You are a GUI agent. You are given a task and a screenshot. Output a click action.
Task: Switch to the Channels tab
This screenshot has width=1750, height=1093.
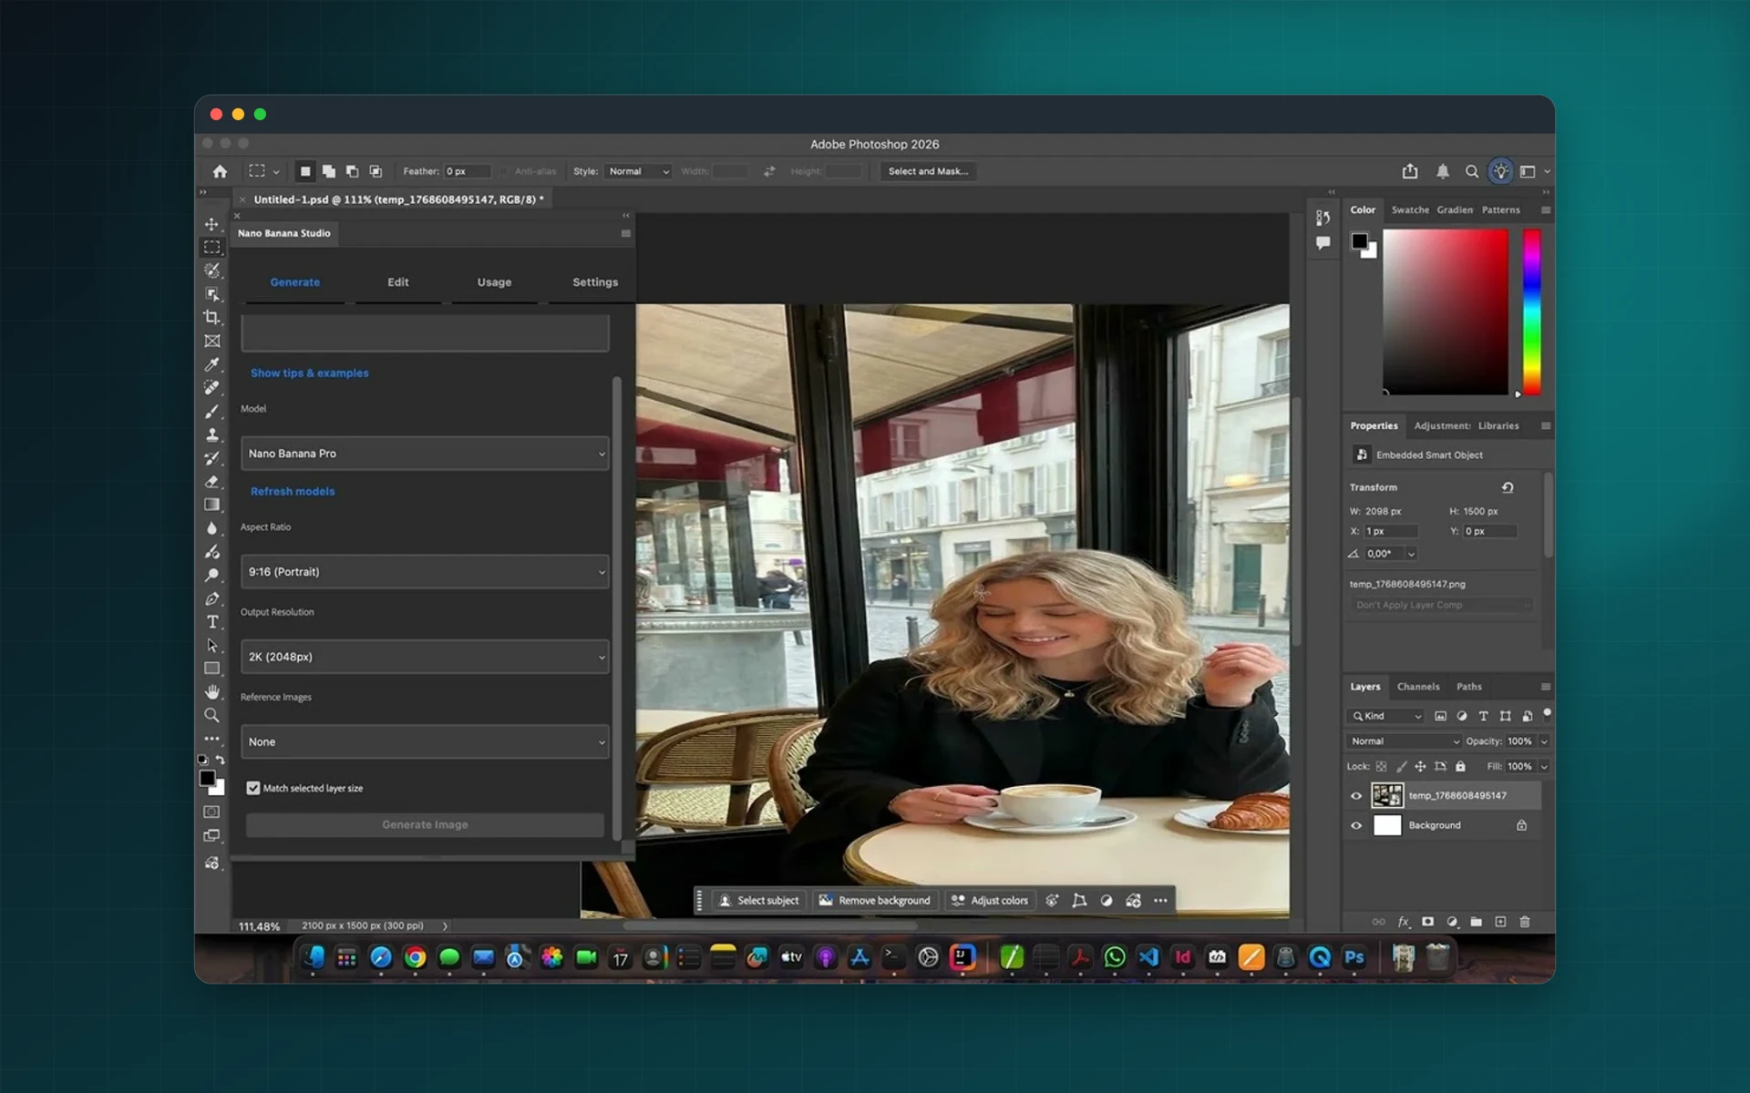tap(1418, 687)
